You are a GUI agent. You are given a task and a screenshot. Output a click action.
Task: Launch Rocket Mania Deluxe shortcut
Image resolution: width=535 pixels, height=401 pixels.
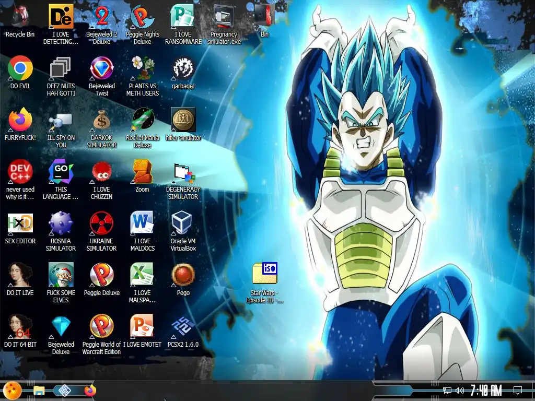(142, 120)
